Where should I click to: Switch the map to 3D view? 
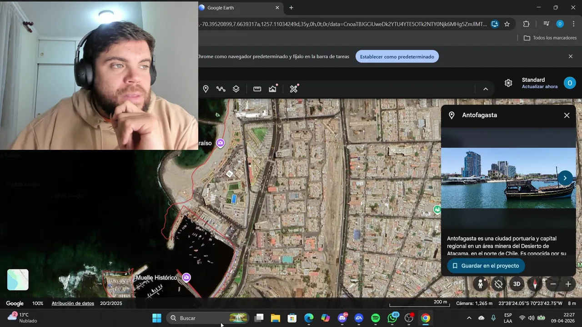click(x=517, y=284)
